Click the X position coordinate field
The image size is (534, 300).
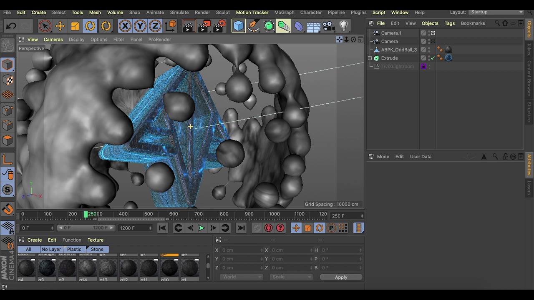tap(242, 250)
